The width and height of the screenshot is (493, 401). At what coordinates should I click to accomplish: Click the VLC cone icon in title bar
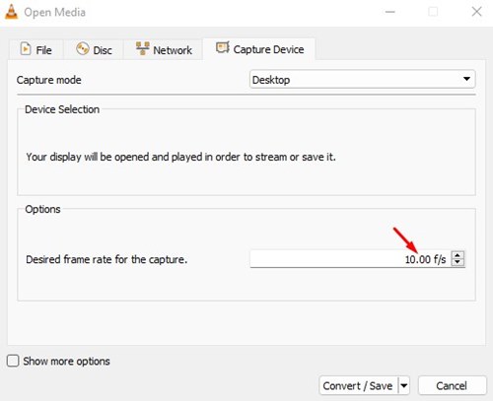click(11, 12)
